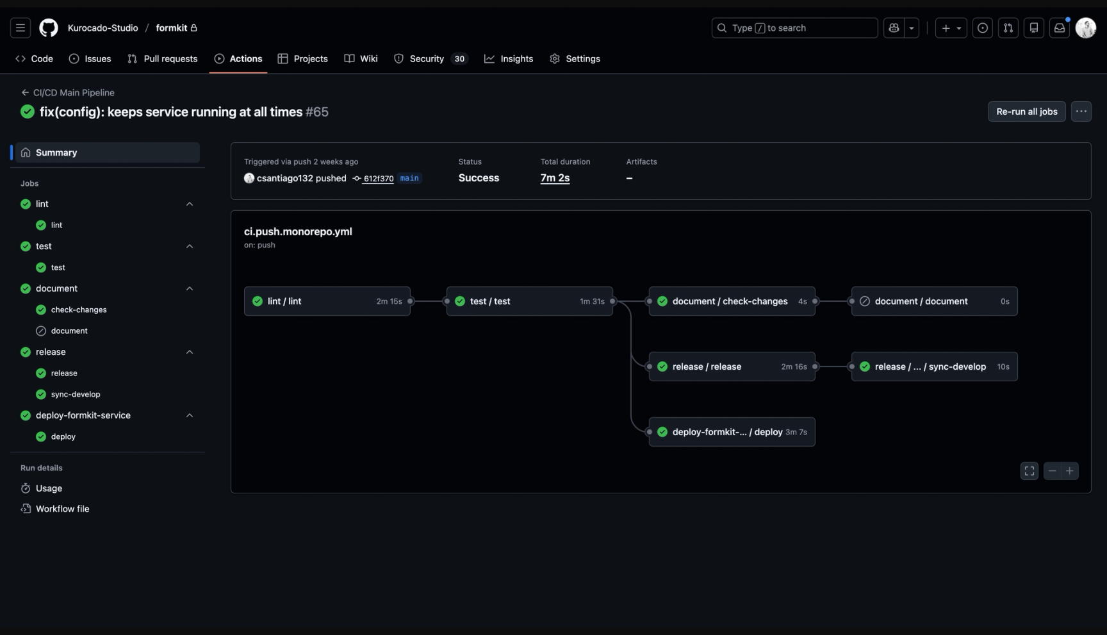1107x635 pixels.
Task: Open the notifications inbox icon
Action: (x=1060, y=28)
